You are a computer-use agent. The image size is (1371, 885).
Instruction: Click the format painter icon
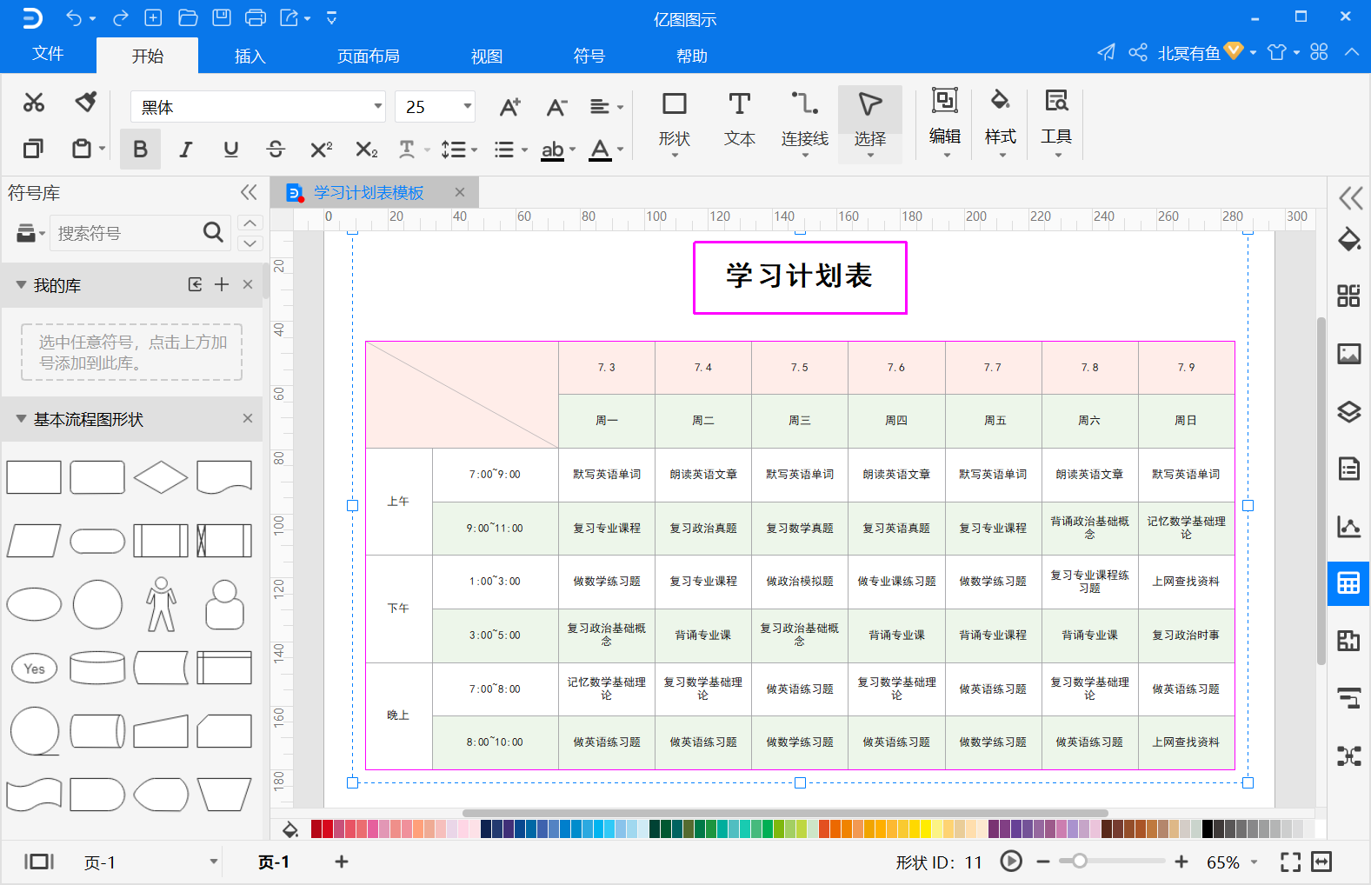(85, 103)
